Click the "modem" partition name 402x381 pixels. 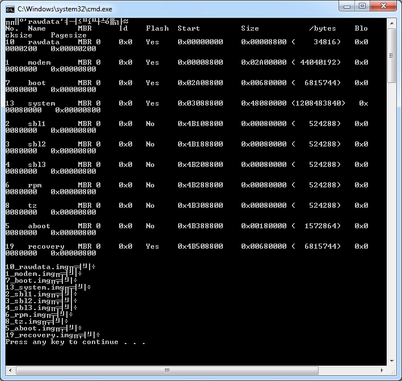pyautogui.click(x=39, y=62)
